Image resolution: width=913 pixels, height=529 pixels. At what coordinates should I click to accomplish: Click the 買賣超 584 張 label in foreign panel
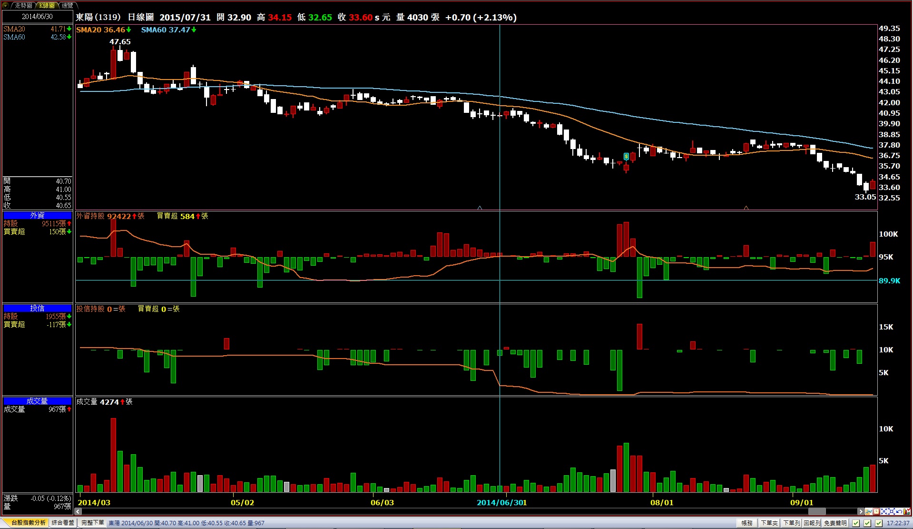point(183,216)
